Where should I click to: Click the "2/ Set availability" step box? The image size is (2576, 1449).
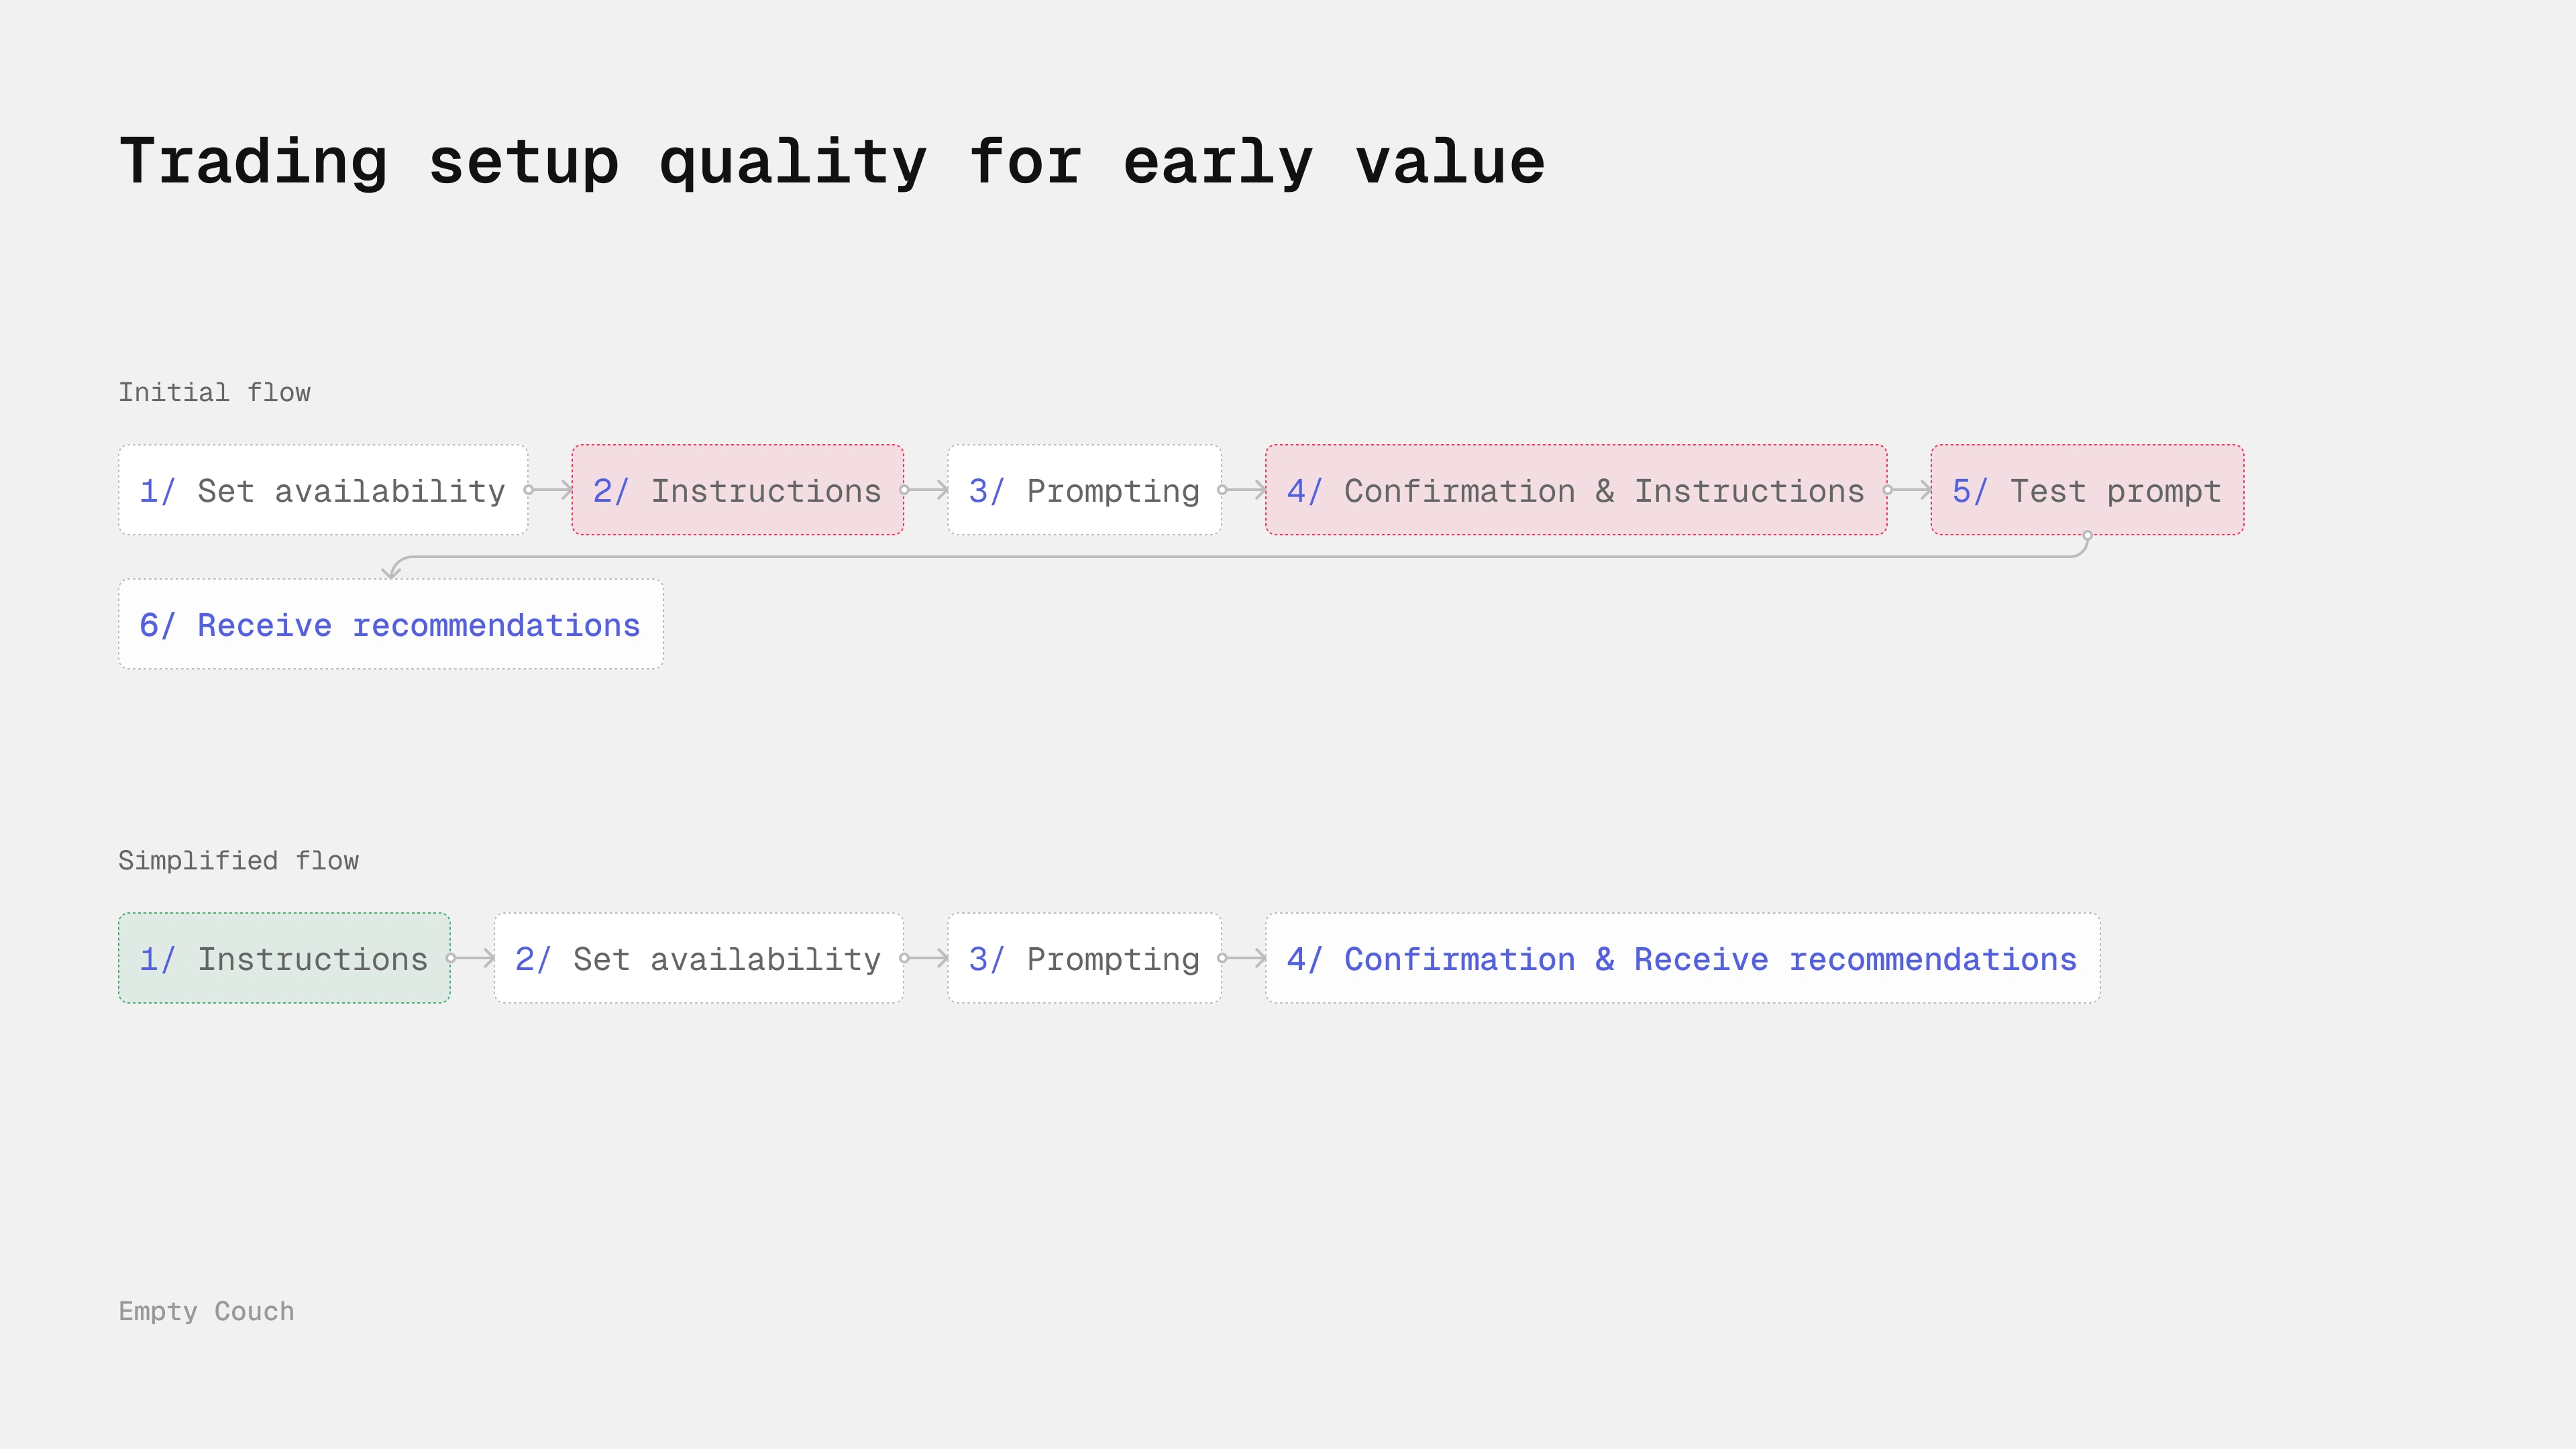coord(698,958)
